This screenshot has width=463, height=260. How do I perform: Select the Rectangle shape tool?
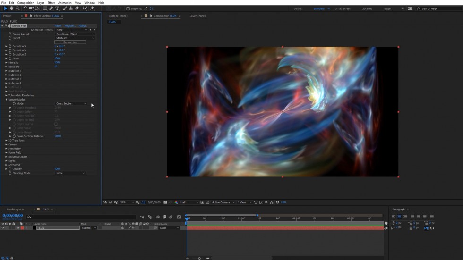[45, 8]
